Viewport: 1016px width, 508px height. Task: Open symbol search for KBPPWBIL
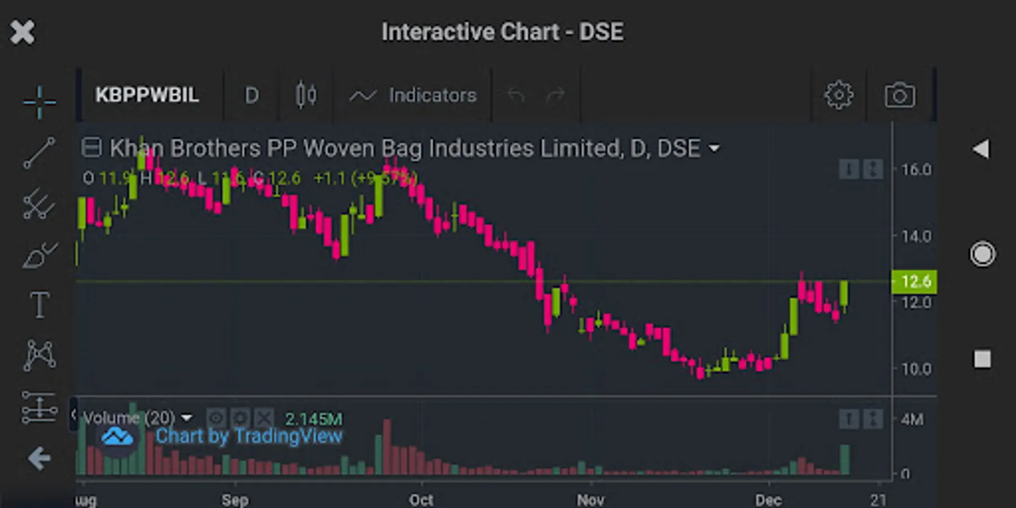[147, 95]
